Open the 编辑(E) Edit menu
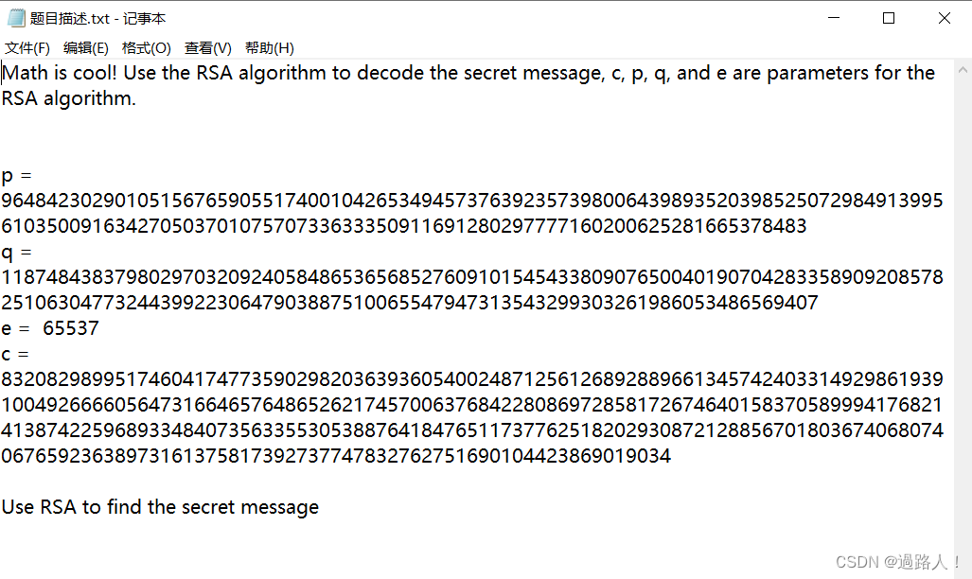The width and height of the screenshot is (972, 579). 86,47
